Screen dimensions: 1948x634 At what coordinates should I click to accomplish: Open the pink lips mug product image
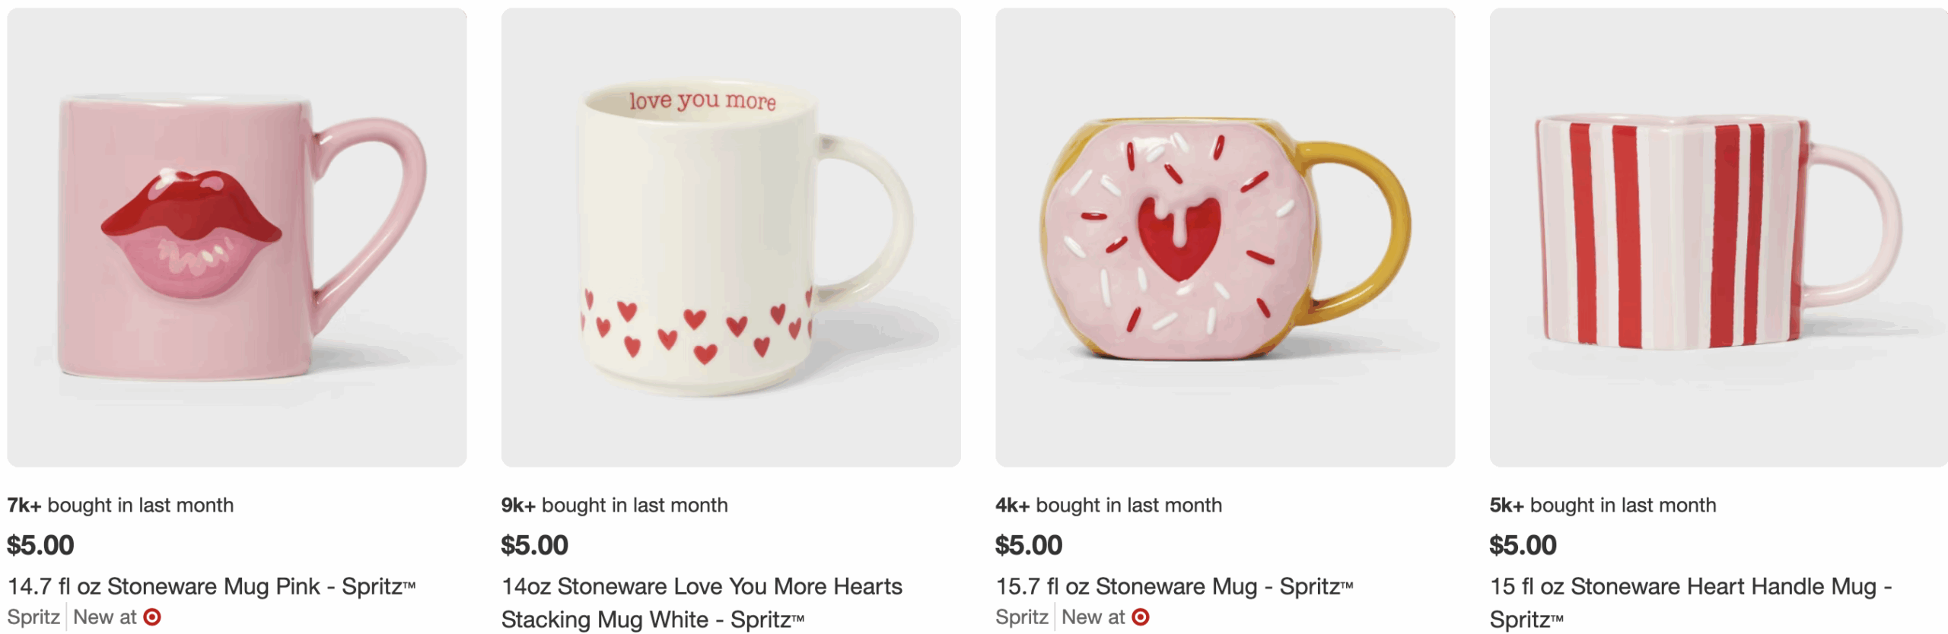[x=237, y=237]
